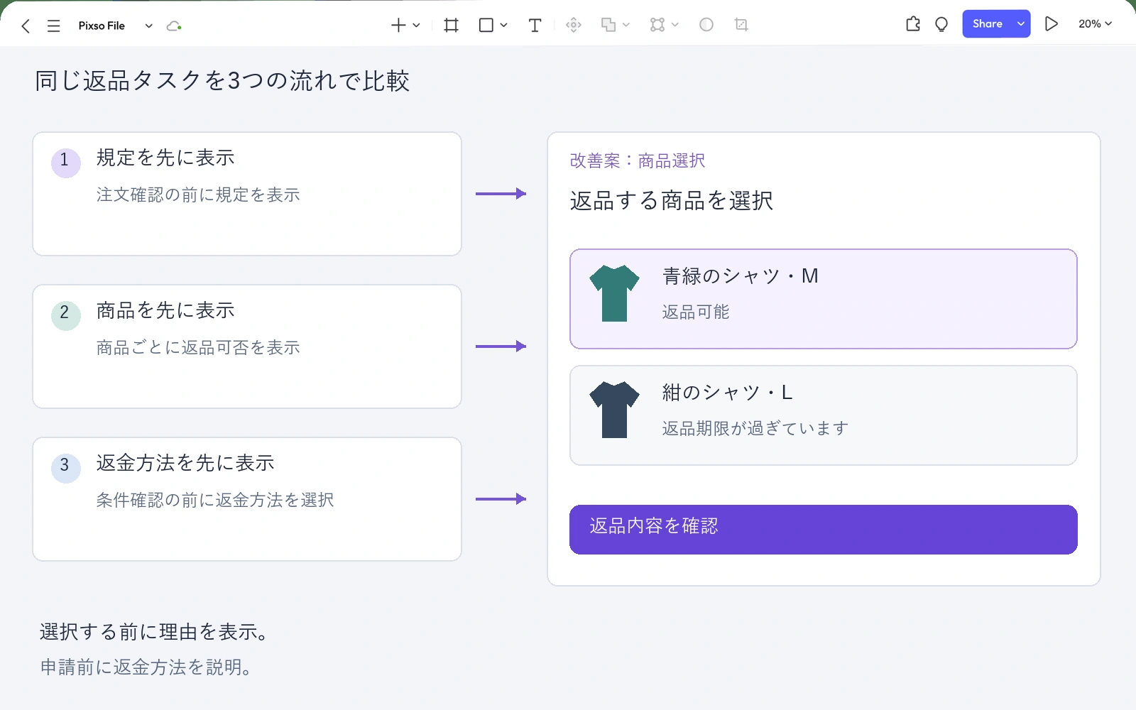Select flow card 規定を先に表示
Screen dimensions: 1136x710
point(247,194)
